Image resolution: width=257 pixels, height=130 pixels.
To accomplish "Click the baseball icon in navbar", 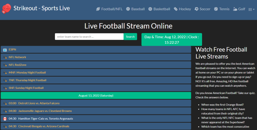I will click(128, 9).
